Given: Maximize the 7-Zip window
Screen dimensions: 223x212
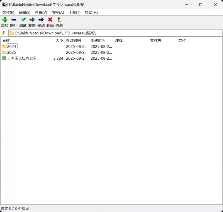Looking at the screenshot, I should pos(201,5).
